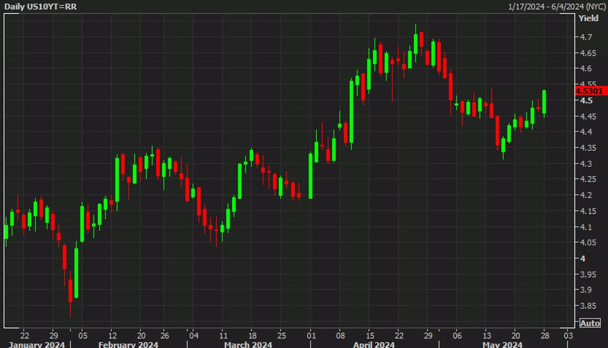Click the 3.9 yield axis label
Viewport: 608px width, 348px height.
(x=586, y=290)
